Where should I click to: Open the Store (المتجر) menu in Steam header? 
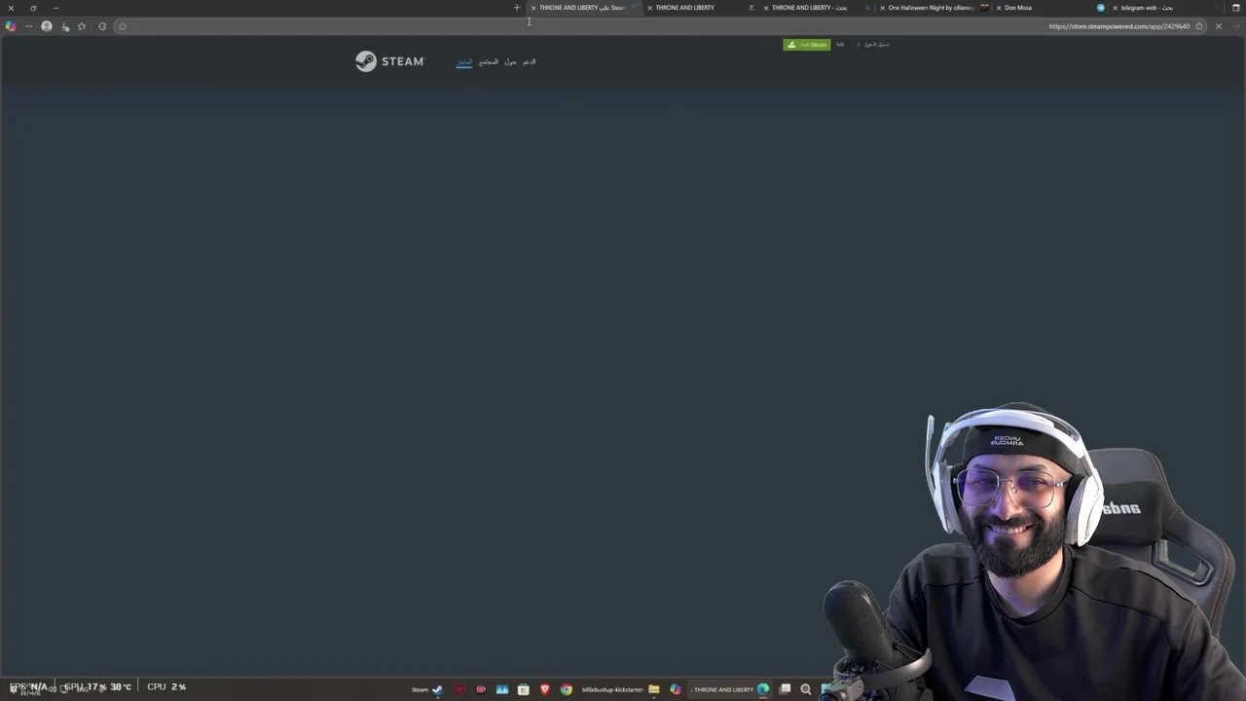464,61
